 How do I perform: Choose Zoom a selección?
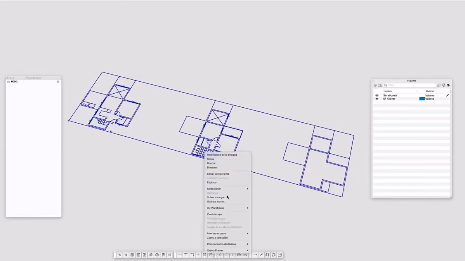pyautogui.click(x=217, y=238)
